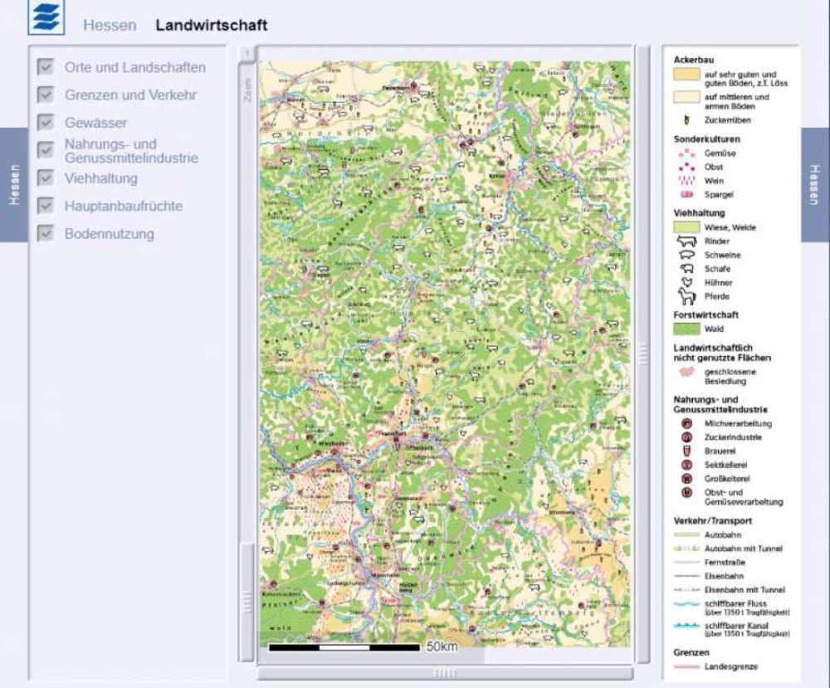This screenshot has height=688, width=830.
Task: Click the Gewässer label text
Action: click(95, 123)
